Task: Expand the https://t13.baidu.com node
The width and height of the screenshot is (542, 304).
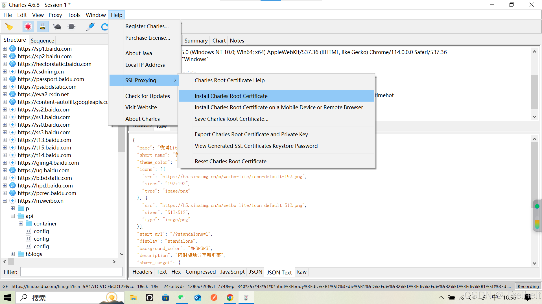Action: coord(5,140)
